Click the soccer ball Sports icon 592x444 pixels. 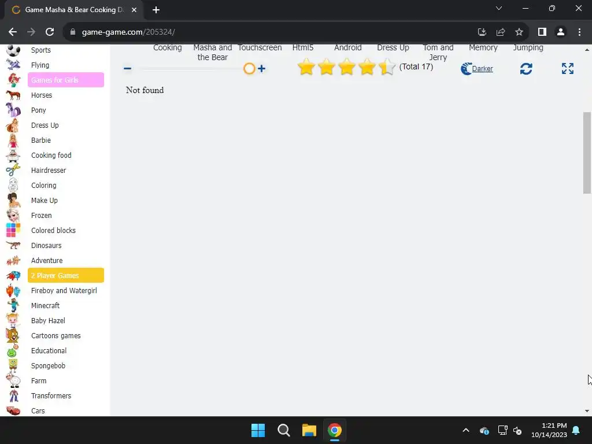(x=13, y=50)
